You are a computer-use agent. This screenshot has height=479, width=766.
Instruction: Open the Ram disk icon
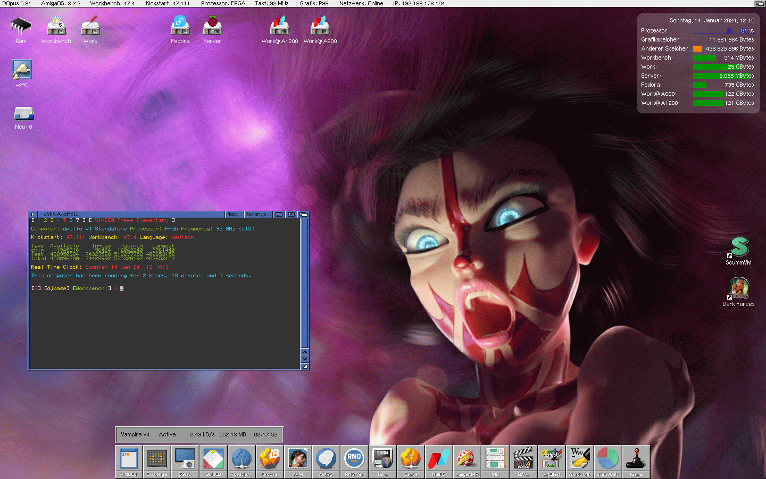coord(21,29)
